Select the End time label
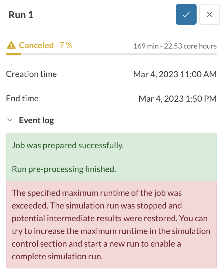The height and width of the screenshot is (273, 222). click(x=22, y=98)
